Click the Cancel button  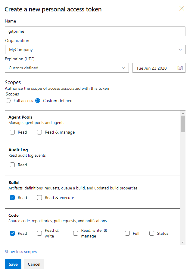pyautogui.click(x=34, y=264)
